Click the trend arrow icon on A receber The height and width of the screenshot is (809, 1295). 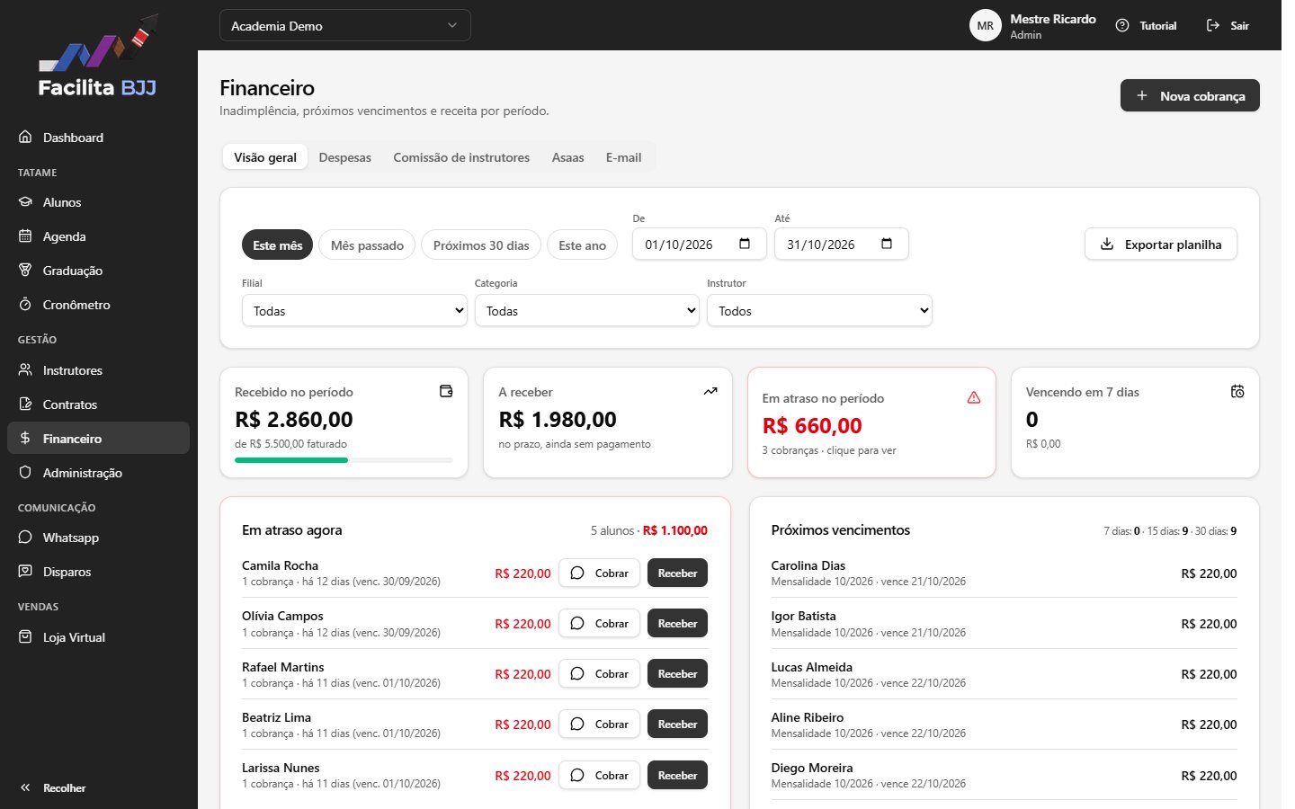click(710, 391)
